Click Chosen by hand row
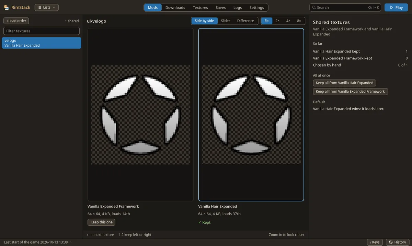 click(360, 65)
